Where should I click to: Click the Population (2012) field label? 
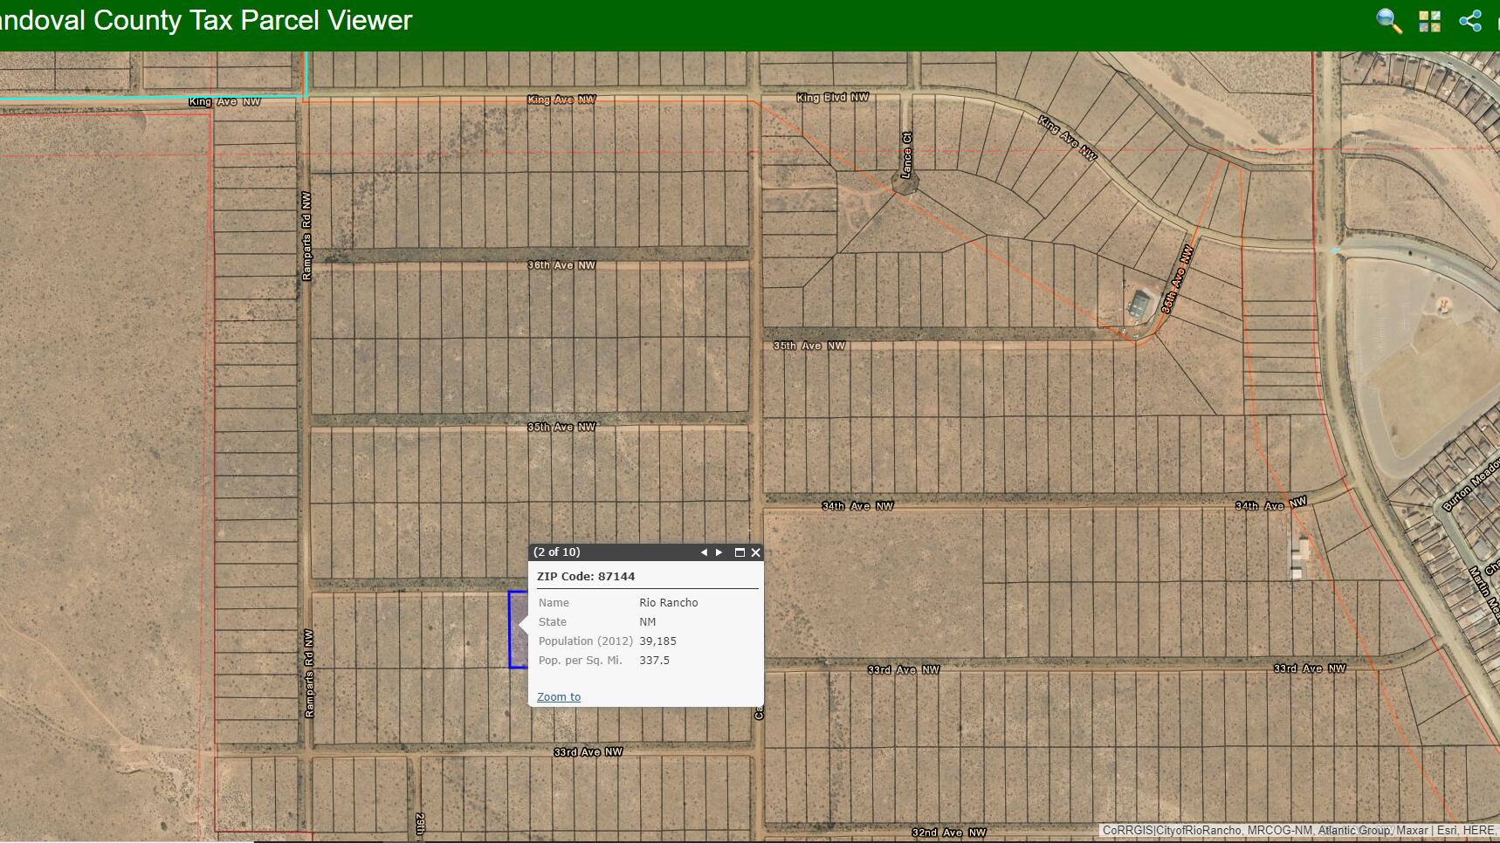click(586, 641)
